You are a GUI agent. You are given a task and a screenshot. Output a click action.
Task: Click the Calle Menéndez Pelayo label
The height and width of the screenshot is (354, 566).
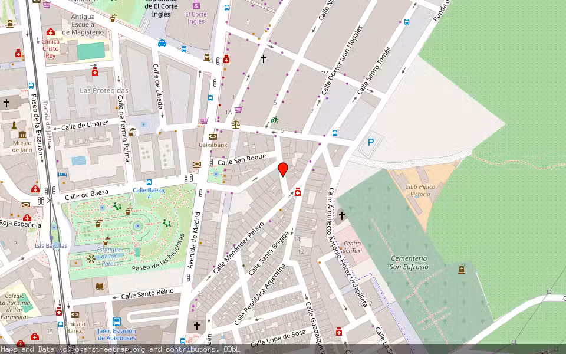click(x=238, y=248)
